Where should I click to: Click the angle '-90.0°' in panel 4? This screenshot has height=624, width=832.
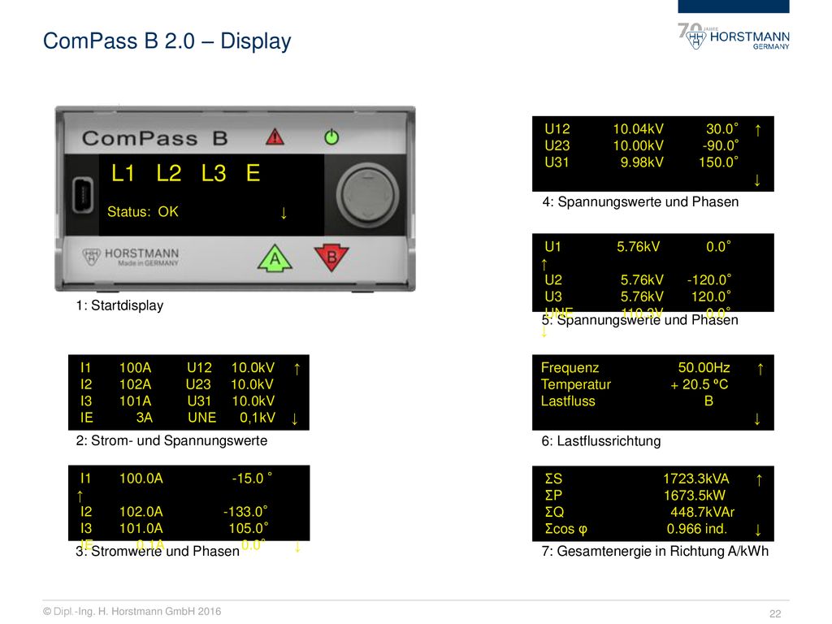[x=721, y=145]
